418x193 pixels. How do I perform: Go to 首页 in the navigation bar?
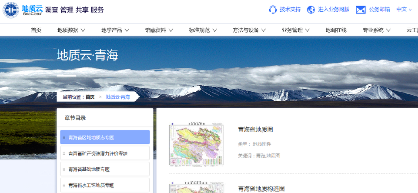(x=36, y=30)
